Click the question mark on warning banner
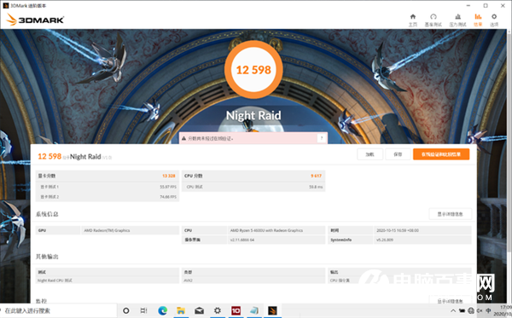This screenshot has height=318, width=512. click(x=322, y=138)
